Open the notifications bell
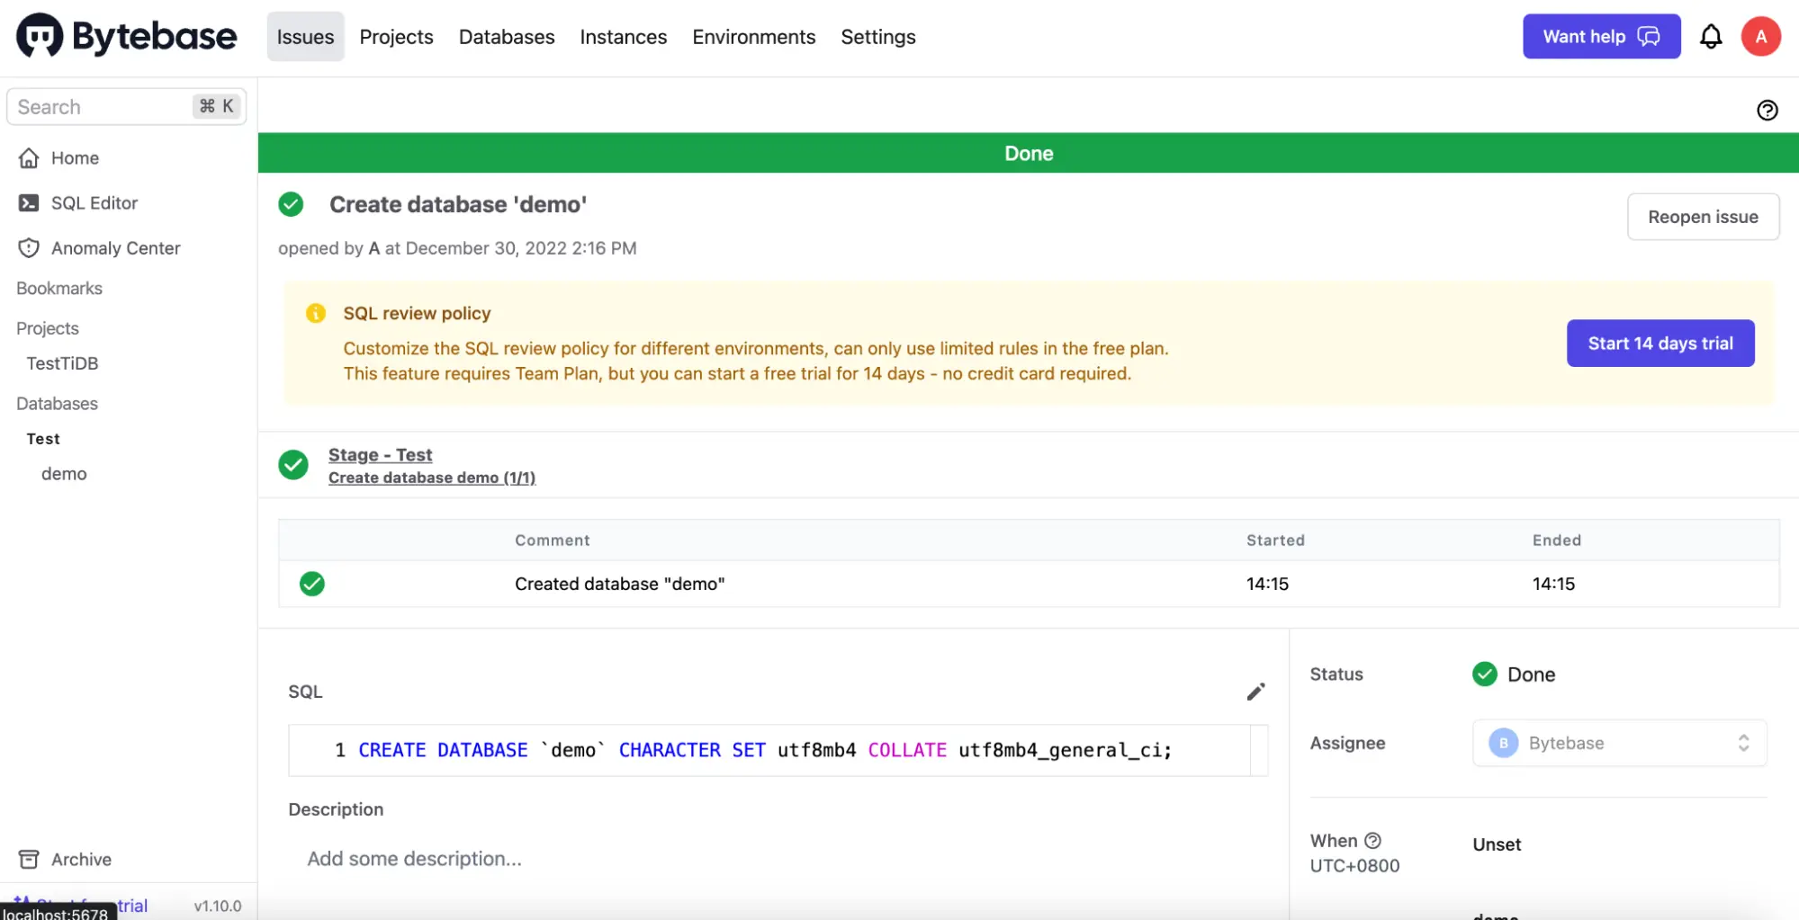Screen dimensions: 1799x920 coord(1711,37)
